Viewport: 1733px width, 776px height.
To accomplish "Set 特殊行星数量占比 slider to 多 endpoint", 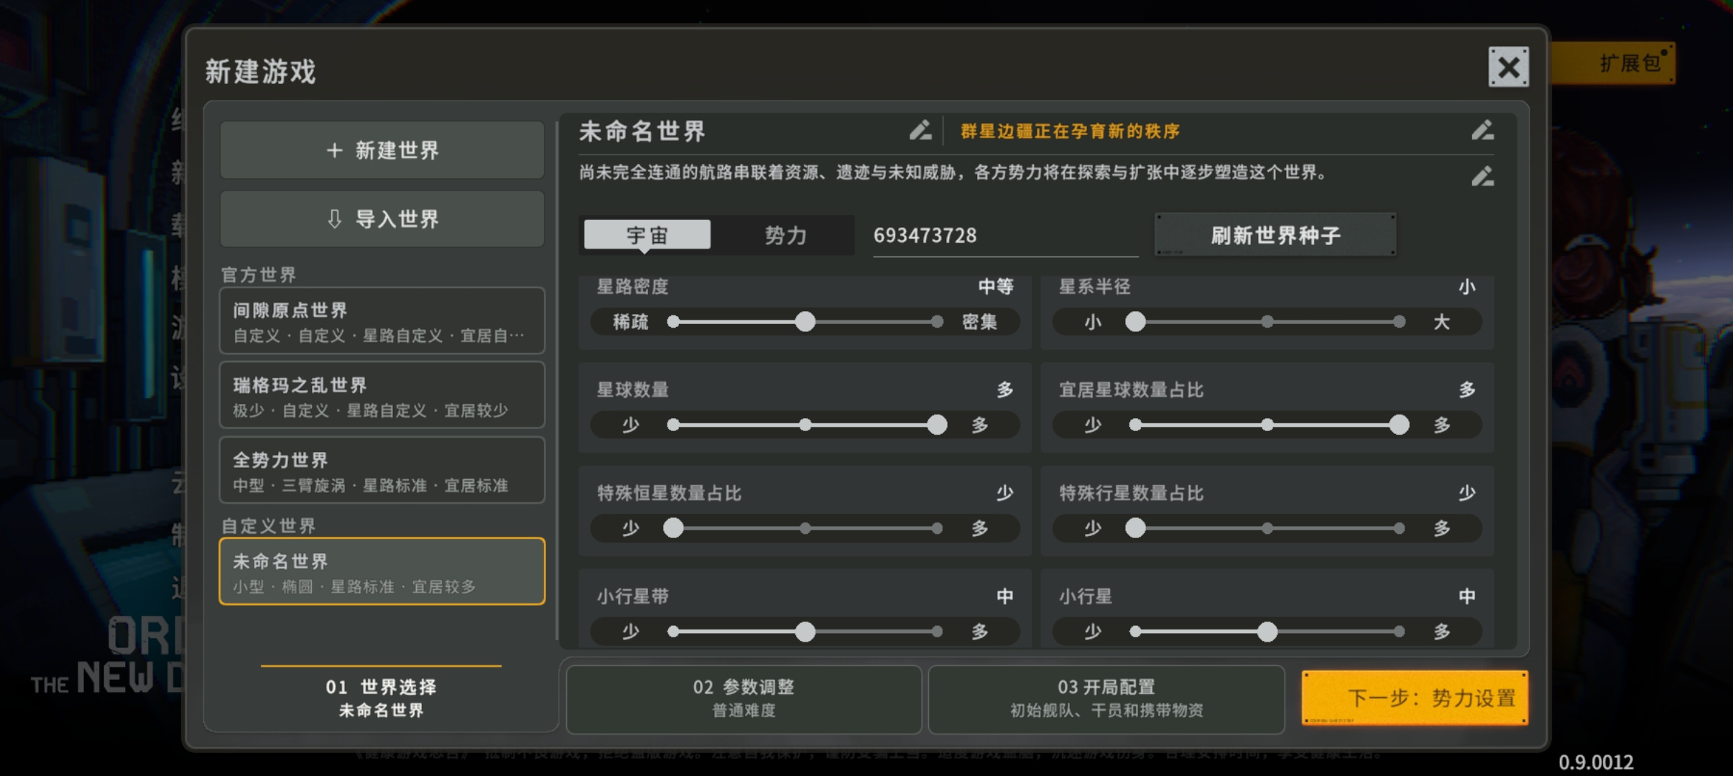I will click(1399, 528).
